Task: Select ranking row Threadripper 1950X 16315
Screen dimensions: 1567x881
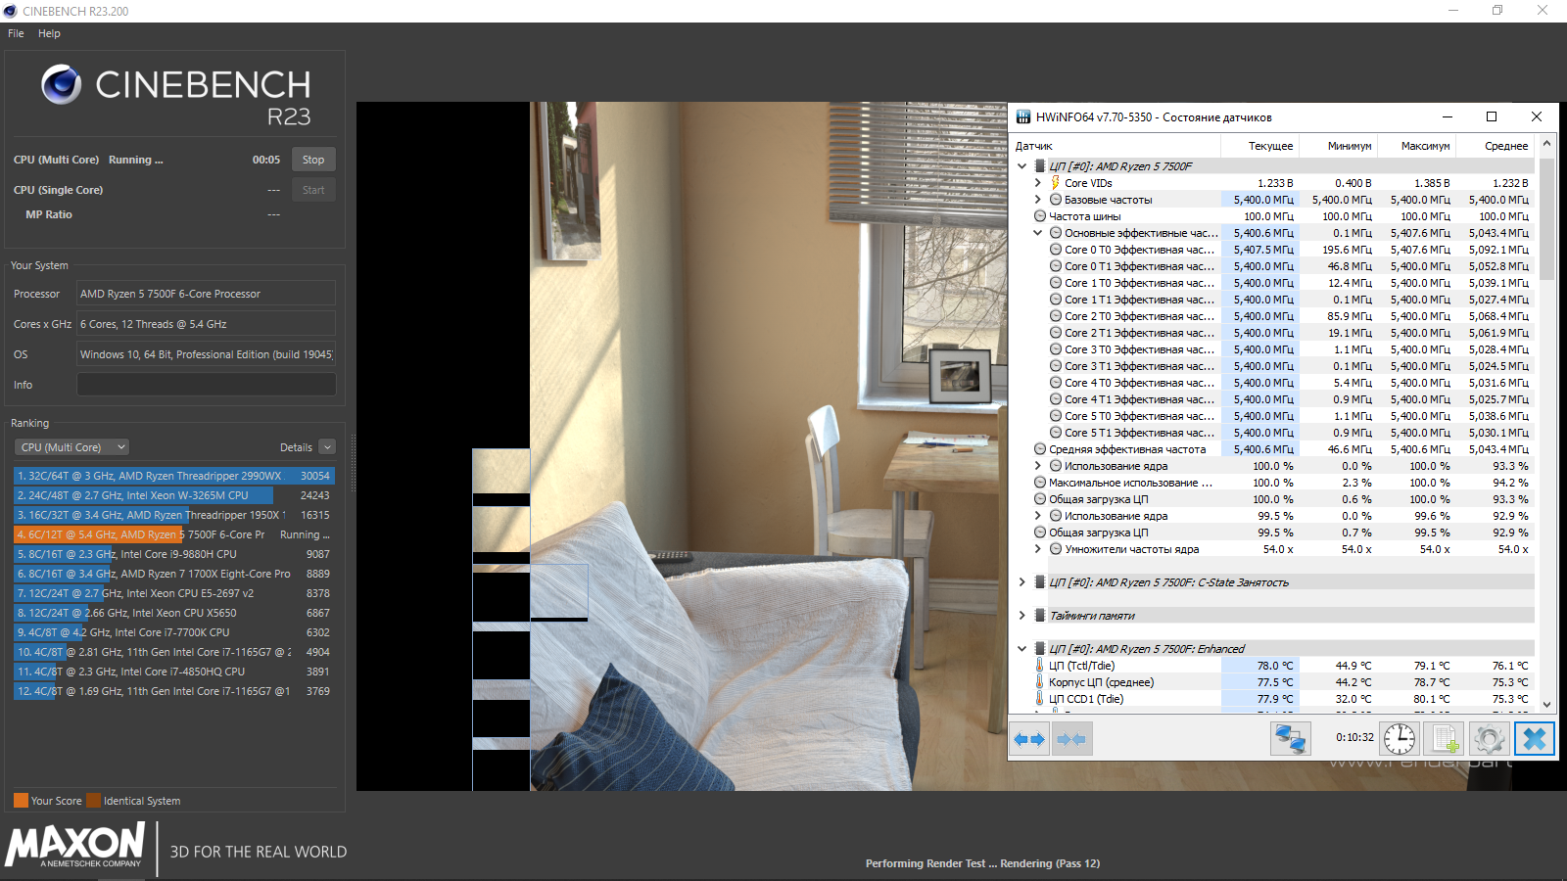Action: (173, 515)
